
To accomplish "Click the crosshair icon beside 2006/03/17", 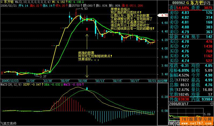I will 212,104.
